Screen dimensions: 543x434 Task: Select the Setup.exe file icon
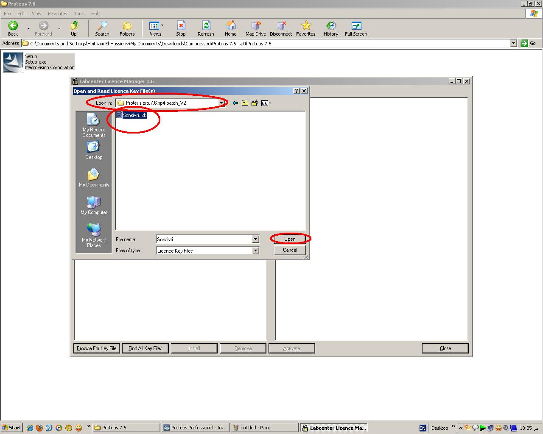point(13,62)
